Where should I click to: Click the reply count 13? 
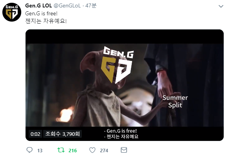[x=40, y=150]
